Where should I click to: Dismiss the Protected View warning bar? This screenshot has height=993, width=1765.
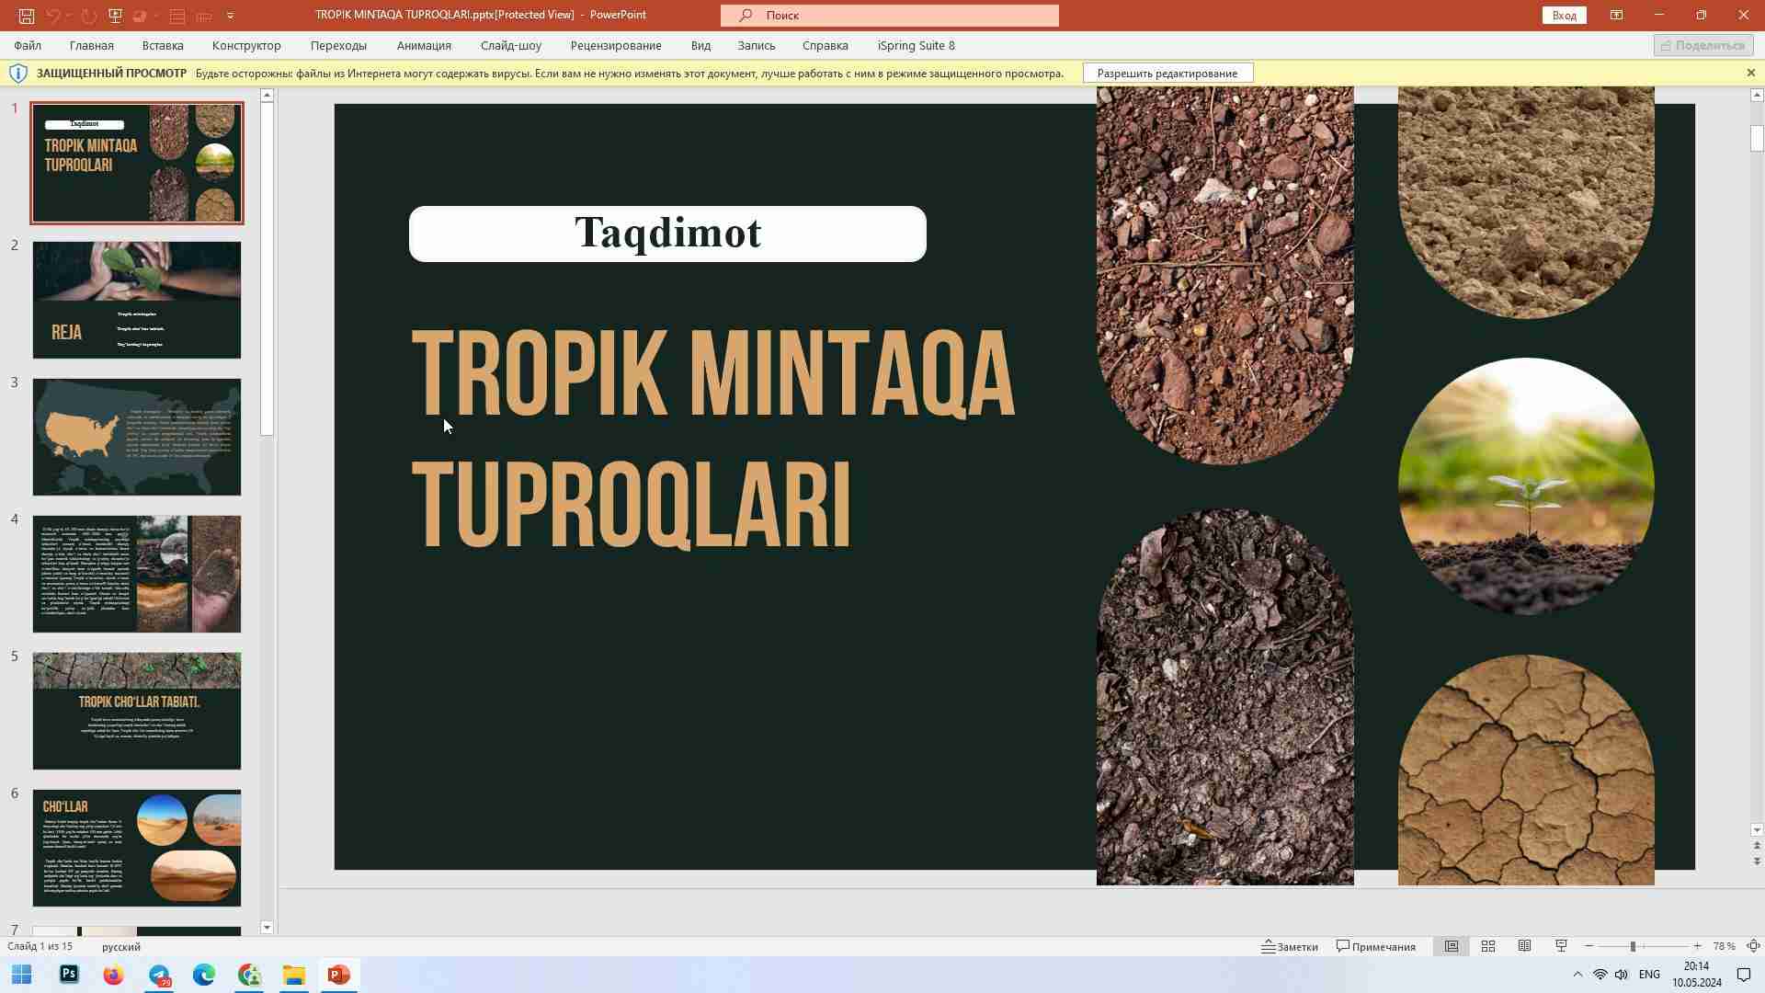pos(1749,73)
